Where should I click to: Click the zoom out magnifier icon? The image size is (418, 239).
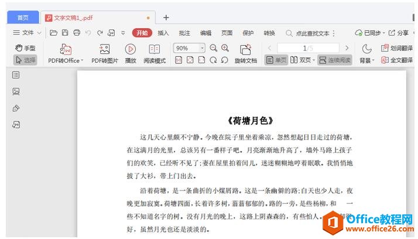point(214,48)
